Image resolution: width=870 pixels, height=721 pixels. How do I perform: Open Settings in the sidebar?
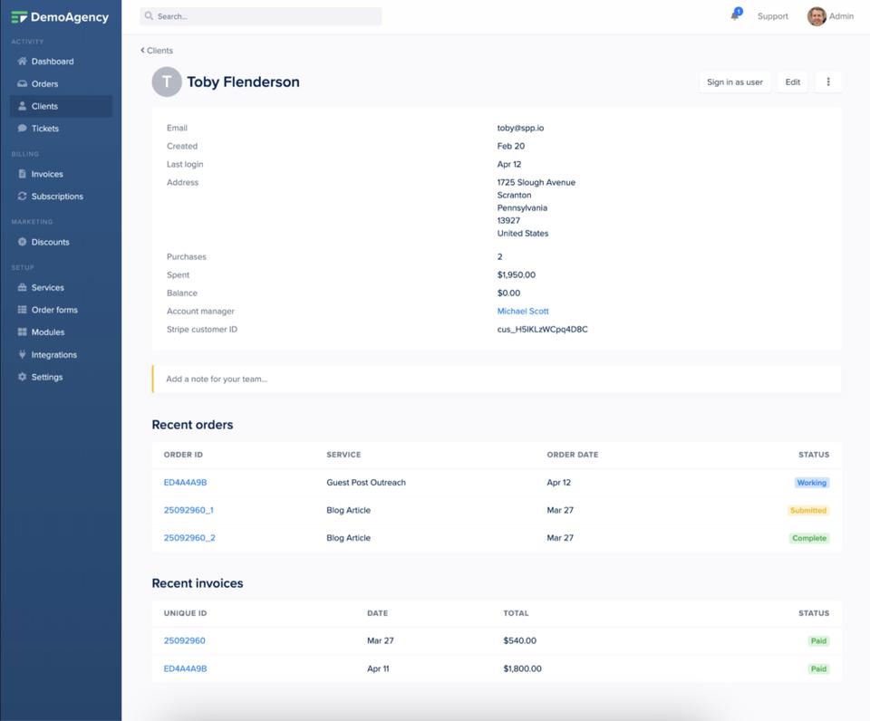pyautogui.click(x=47, y=377)
